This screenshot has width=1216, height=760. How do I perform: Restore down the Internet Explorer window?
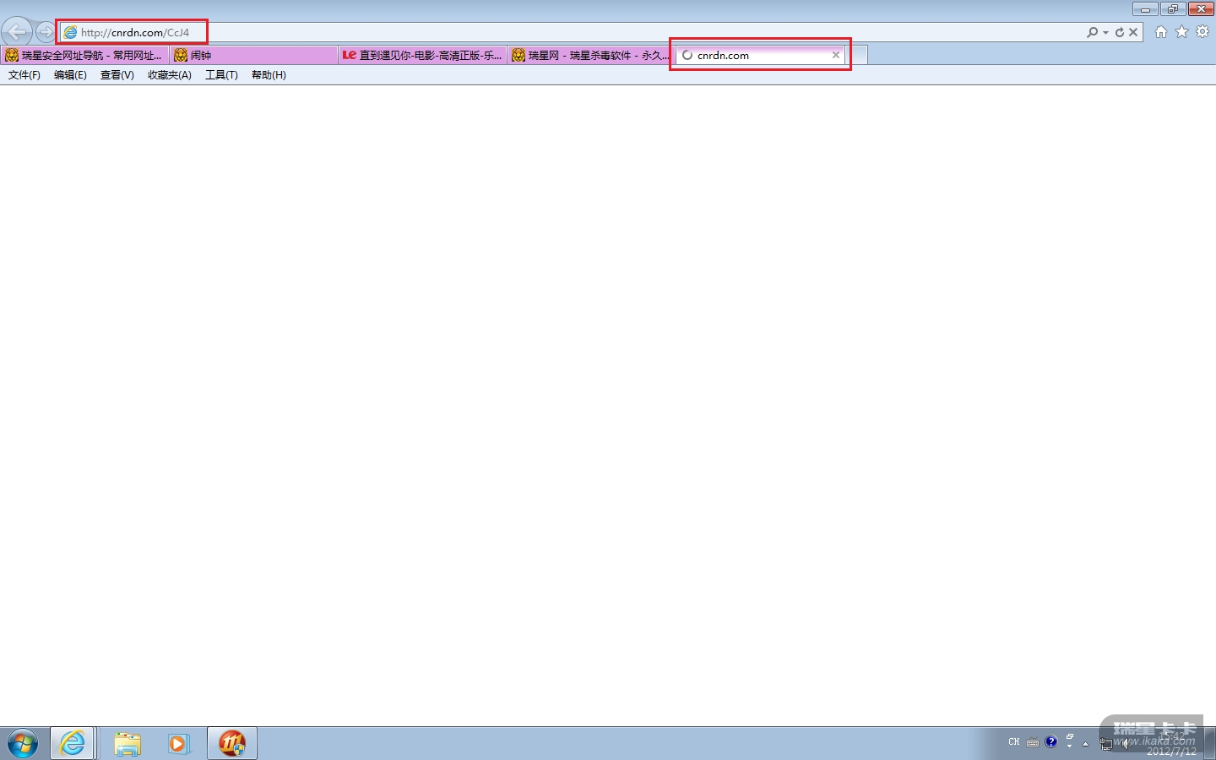click(x=1173, y=9)
